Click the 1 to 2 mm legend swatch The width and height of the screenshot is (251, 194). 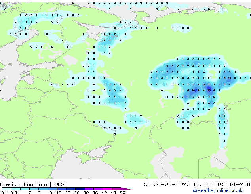[x=25, y=189]
